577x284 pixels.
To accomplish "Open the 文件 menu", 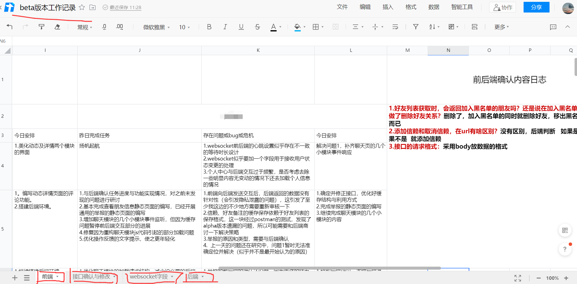I will (342, 7).
